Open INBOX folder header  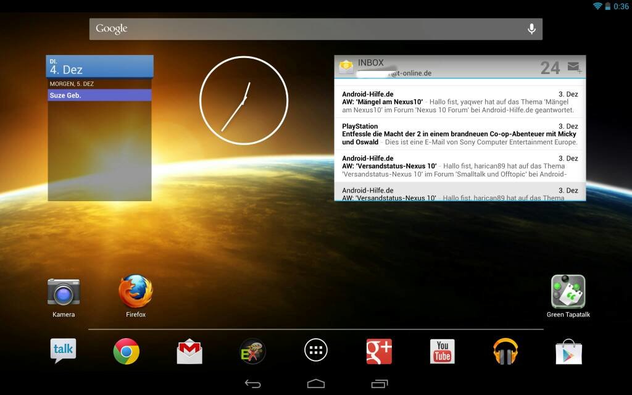click(371, 63)
